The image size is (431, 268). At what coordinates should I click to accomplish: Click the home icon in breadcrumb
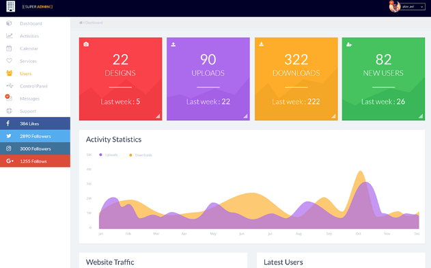pyautogui.click(x=81, y=23)
